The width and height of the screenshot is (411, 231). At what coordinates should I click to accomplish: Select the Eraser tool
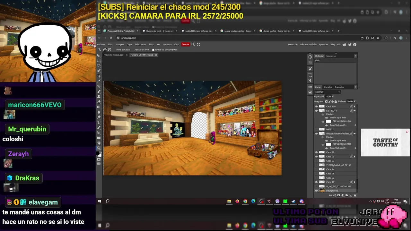coord(99,102)
